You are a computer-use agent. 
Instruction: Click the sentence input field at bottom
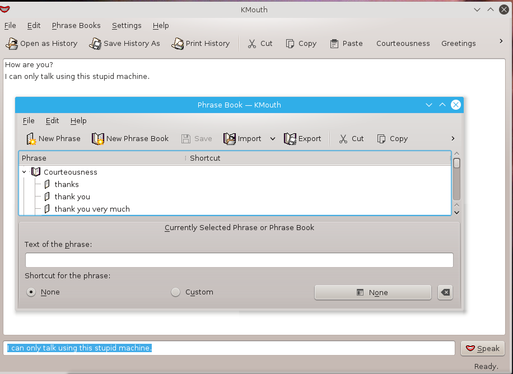pyautogui.click(x=229, y=348)
